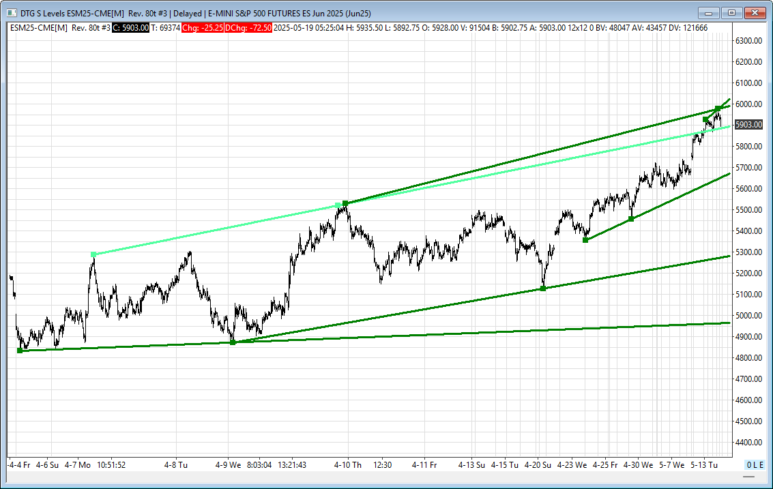The image size is (773, 489).
Task: Click the 'O: 5928.00' open value
Action: pos(440,27)
